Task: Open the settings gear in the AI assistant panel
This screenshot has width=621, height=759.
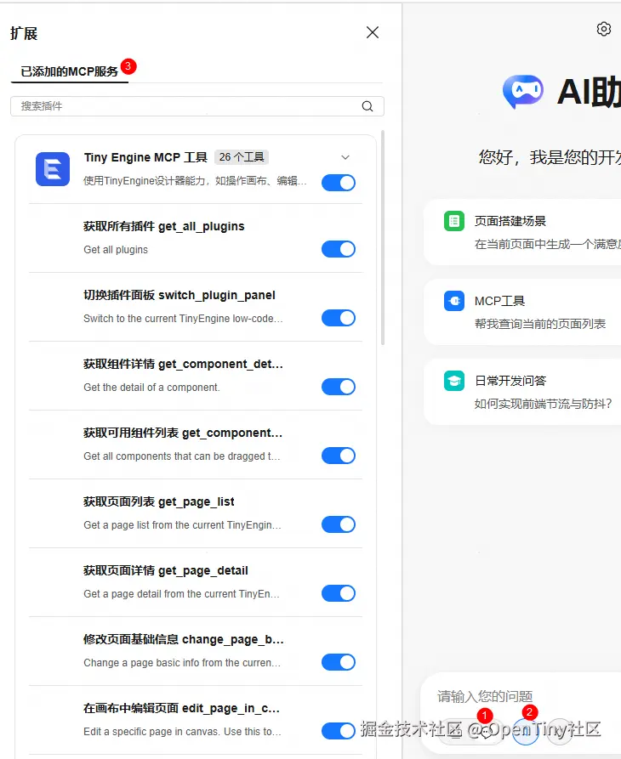Action: (x=604, y=29)
